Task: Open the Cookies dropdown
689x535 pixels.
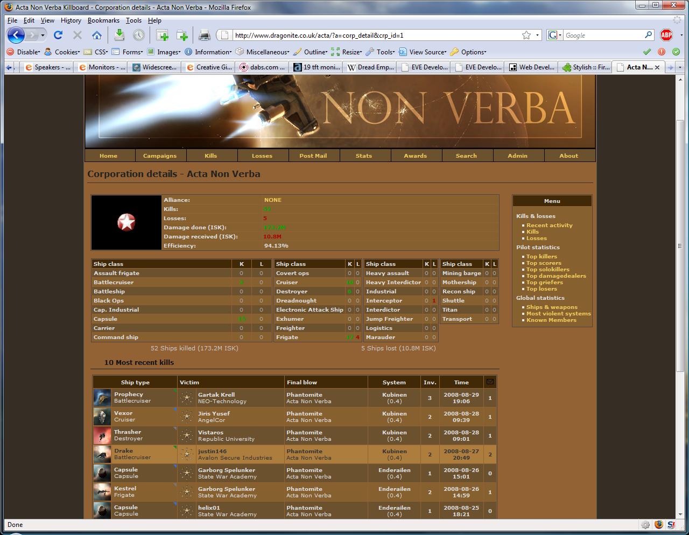Action: 62,52
